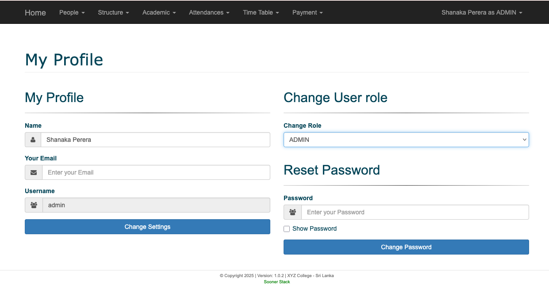This screenshot has width=549, height=293.
Task: Open the Academic menu
Action: coord(159,12)
